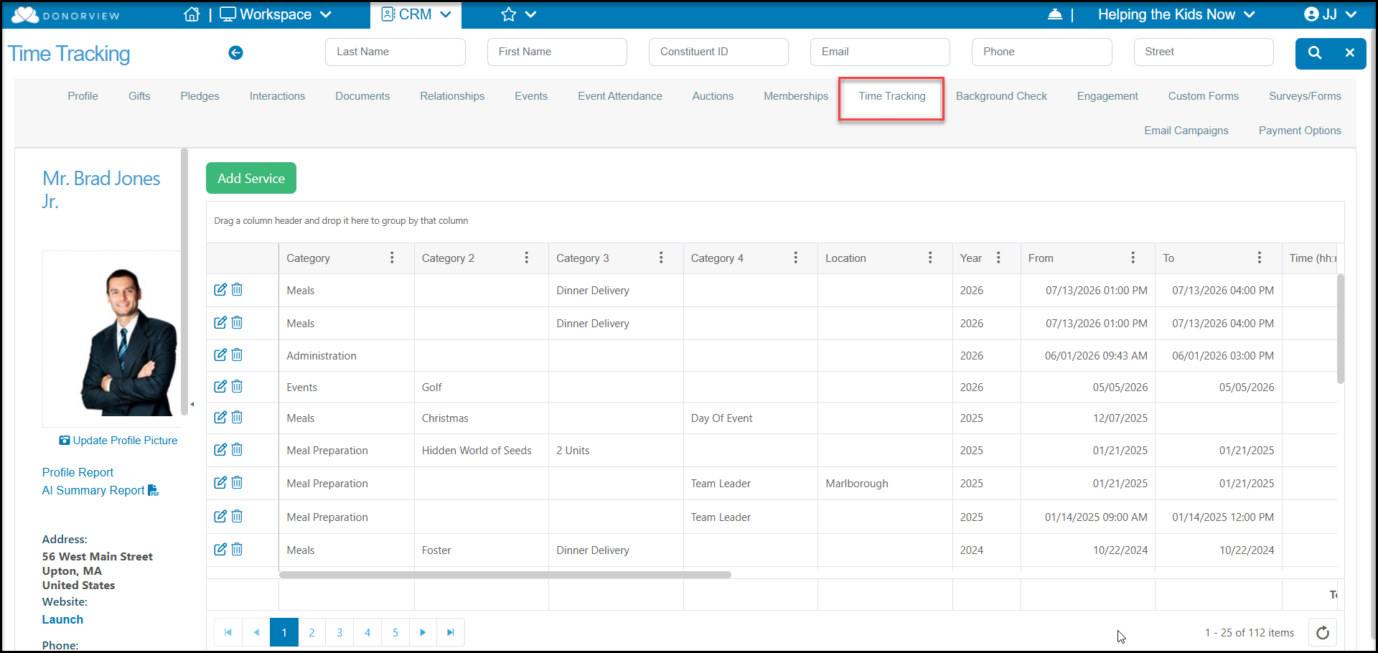Open the Category 2 column menu

click(x=527, y=258)
